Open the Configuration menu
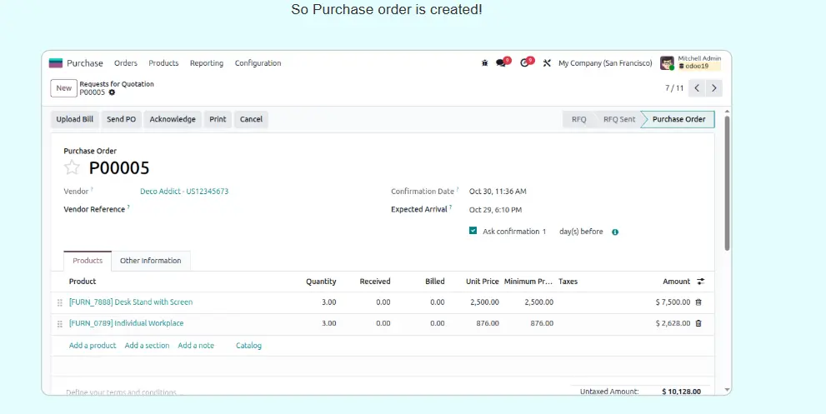Screen dimensions: 826x414 tap(258, 63)
